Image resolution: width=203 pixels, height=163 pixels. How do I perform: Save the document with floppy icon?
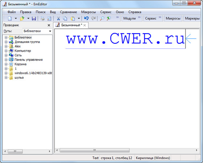(34, 18)
